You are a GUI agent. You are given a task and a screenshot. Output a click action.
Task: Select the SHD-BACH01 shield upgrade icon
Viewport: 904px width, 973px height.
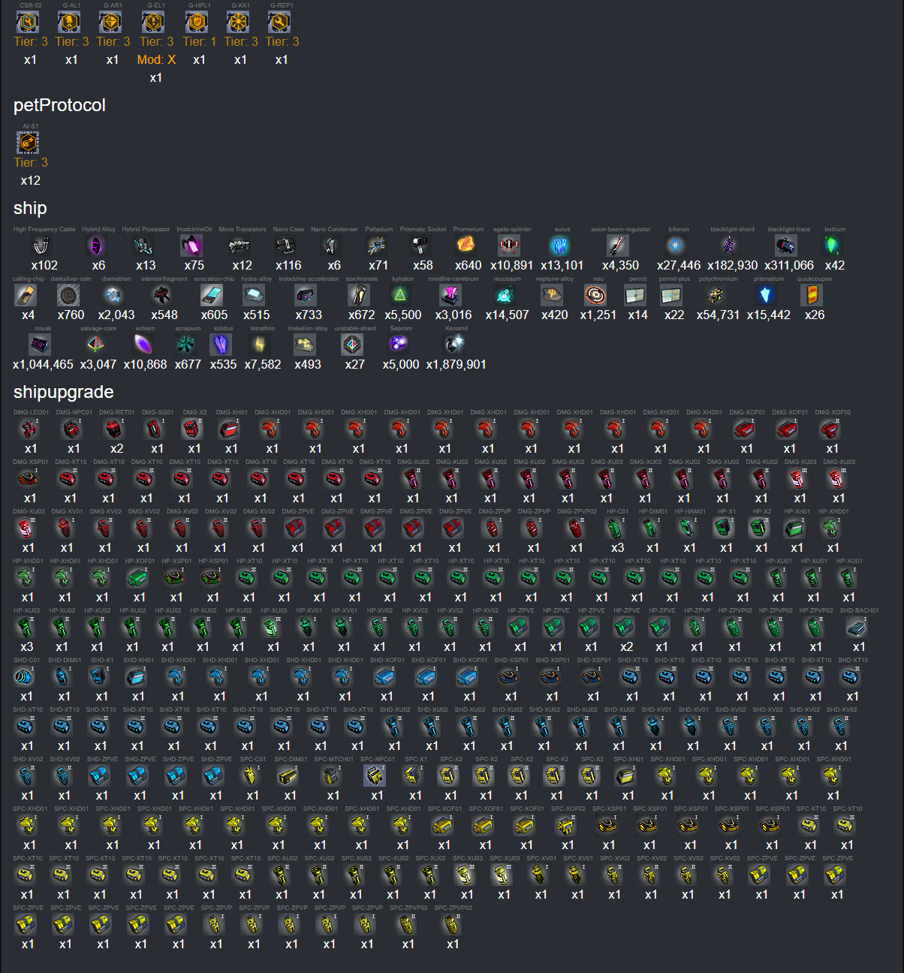857,627
